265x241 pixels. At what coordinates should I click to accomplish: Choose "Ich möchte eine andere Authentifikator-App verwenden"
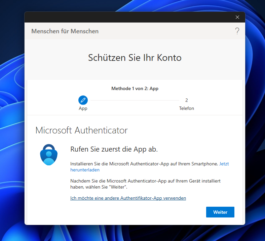click(x=128, y=198)
